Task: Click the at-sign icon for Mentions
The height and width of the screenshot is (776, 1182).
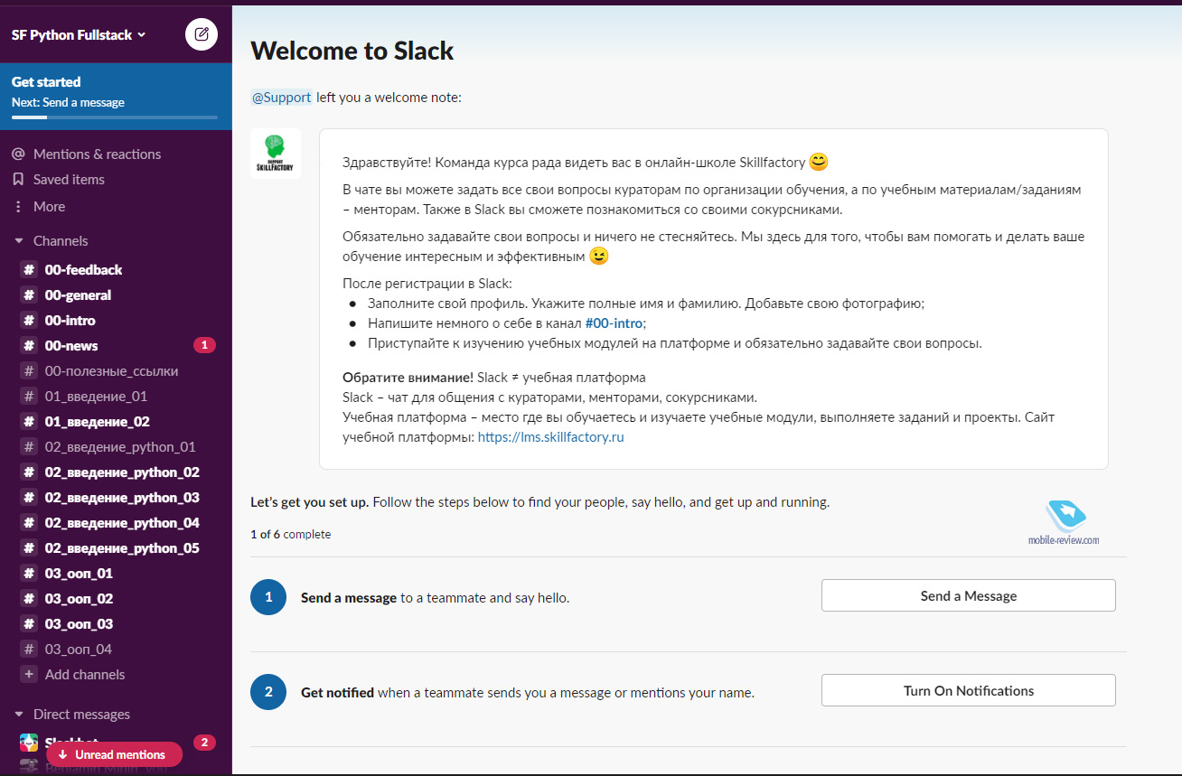Action: 18,154
